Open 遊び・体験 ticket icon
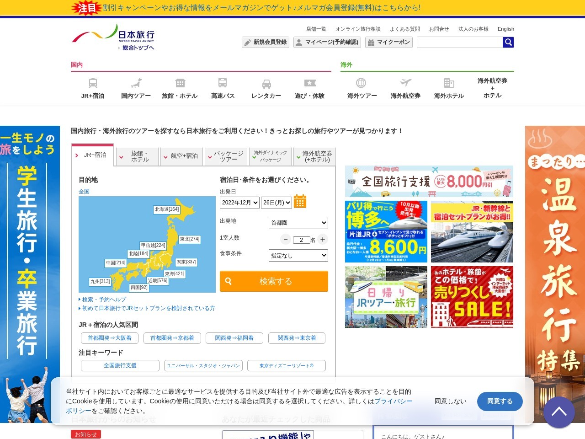Image resolution: width=585 pixels, height=439 pixels. 310,83
